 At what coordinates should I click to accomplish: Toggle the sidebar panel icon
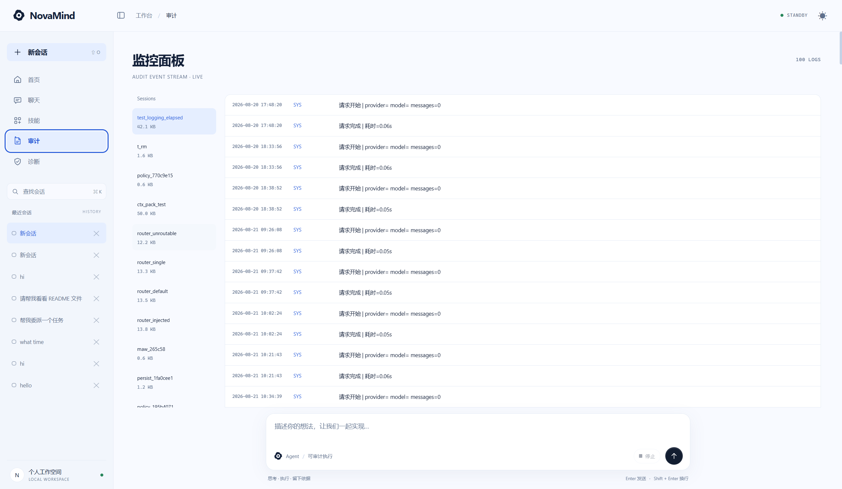click(x=121, y=15)
